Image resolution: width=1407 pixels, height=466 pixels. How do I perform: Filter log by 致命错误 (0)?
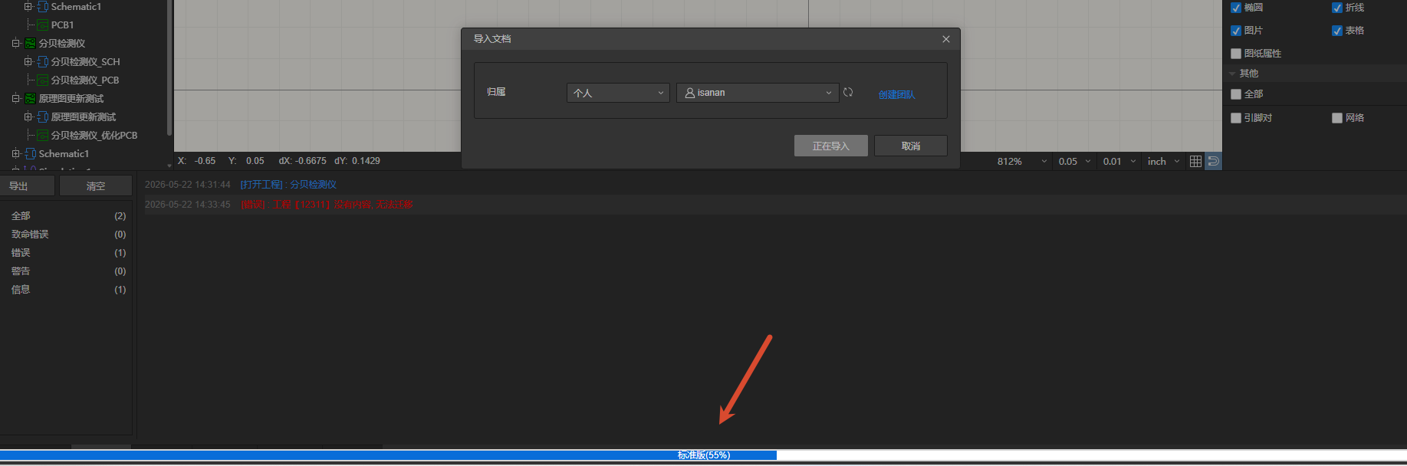[x=67, y=235]
